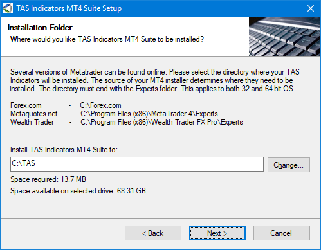Click the Where would you like subtitle
The height and width of the screenshot is (250, 321).
pos(107,39)
